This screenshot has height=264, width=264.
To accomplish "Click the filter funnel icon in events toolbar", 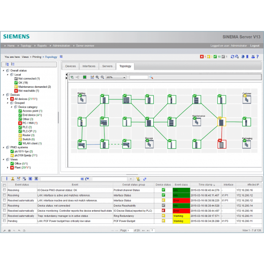I will 138,179.
